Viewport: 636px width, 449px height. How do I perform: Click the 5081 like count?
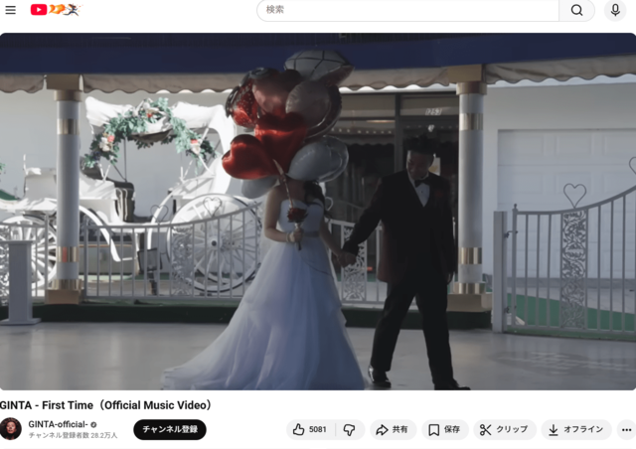pyautogui.click(x=318, y=429)
